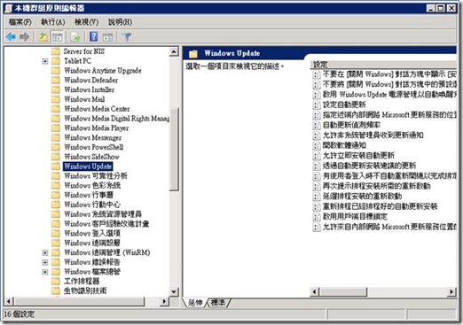
Task: Click the Filter funnel toolbar icon
Action: tap(127, 37)
